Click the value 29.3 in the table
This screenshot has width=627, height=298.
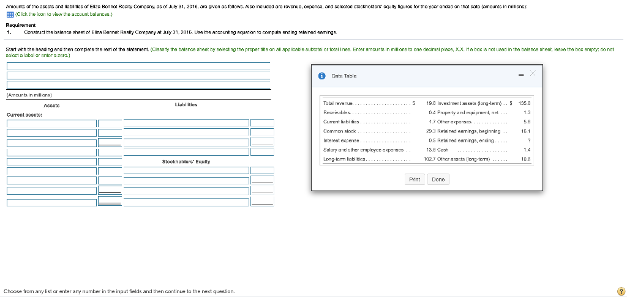pyautogui.click(x=431, y=131)
